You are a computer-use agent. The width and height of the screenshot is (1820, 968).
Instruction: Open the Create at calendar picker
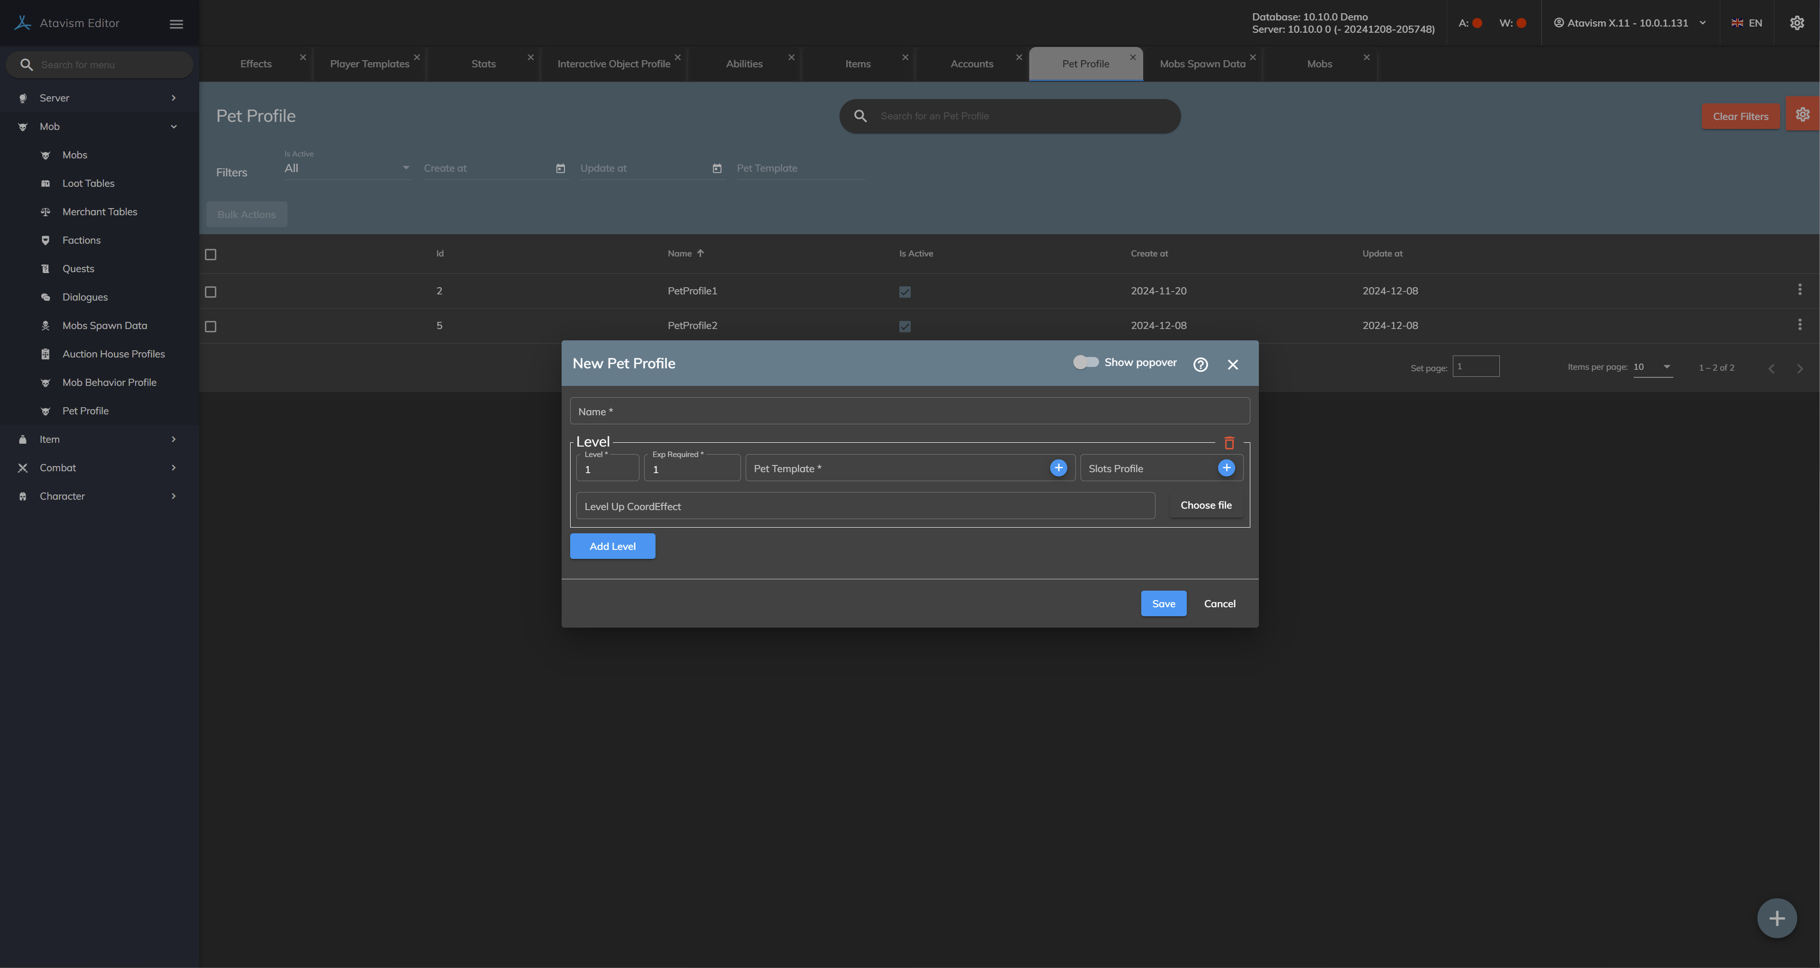560,168
